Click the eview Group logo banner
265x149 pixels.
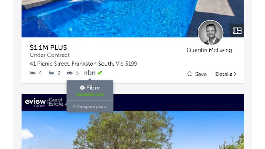133,102
